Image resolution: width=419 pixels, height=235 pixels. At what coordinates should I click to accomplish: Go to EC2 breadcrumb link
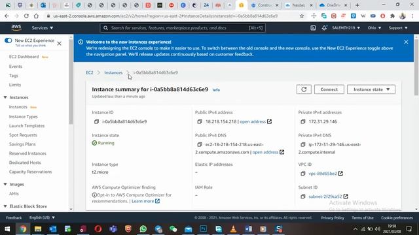[90, 72]
